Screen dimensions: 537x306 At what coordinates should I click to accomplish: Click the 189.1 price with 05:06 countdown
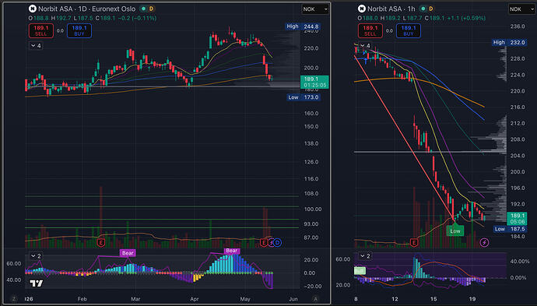click(517, 219)
